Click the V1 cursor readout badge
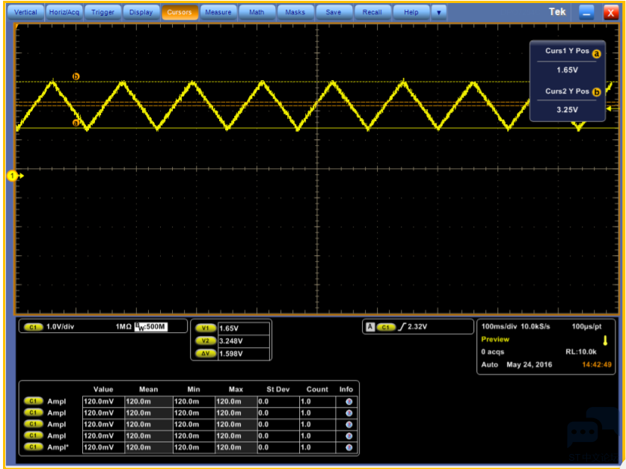Screen dimensions: 626x469 [x=205, y=328]
